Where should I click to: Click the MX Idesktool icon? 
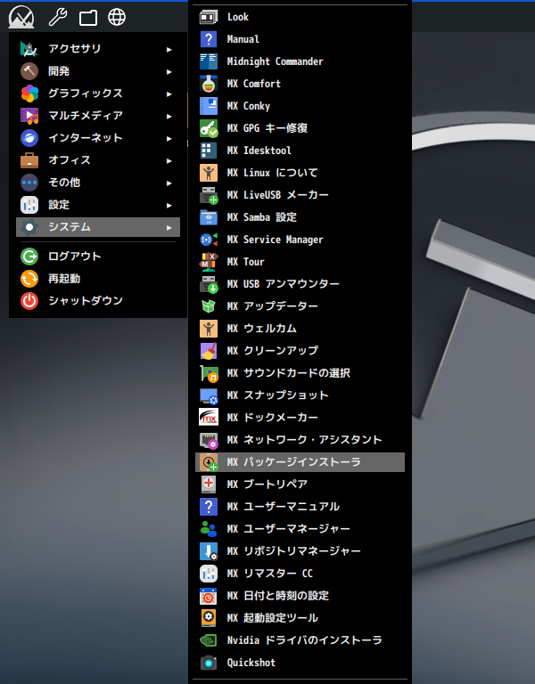click(x=209, y=151)
